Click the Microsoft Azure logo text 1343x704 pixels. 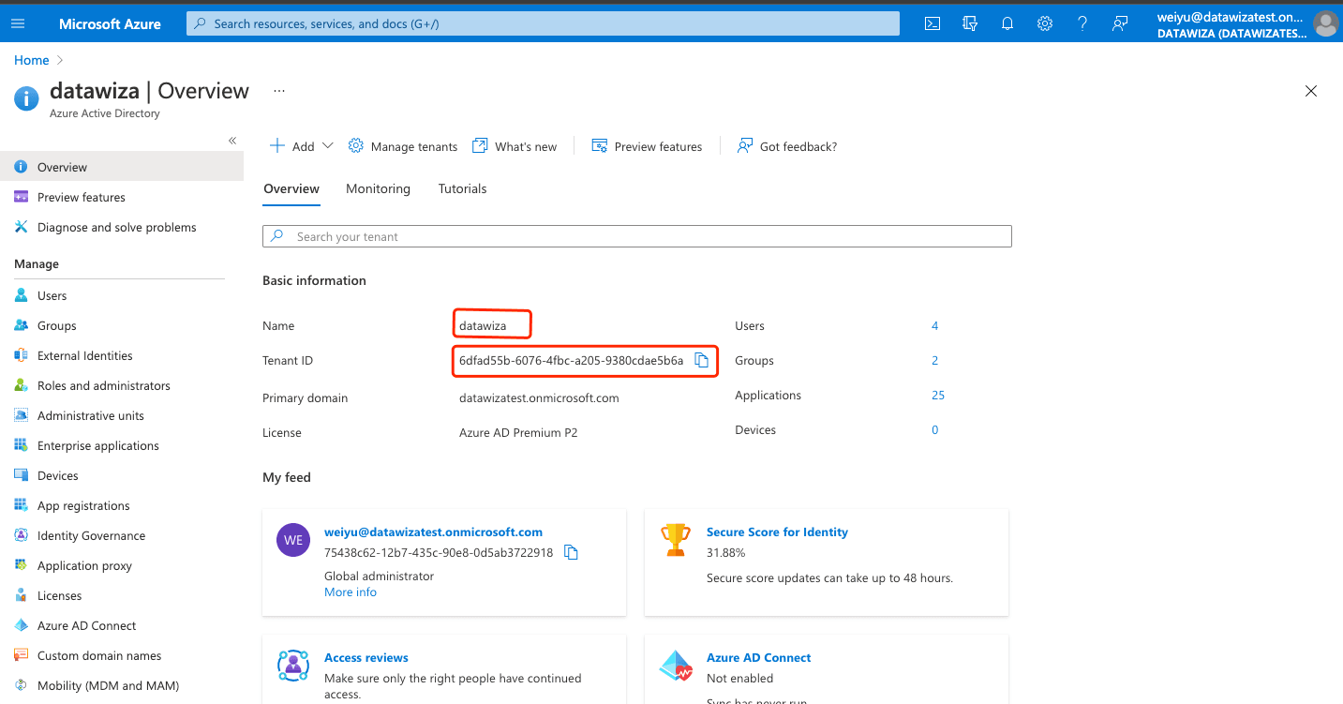point(110,23)
